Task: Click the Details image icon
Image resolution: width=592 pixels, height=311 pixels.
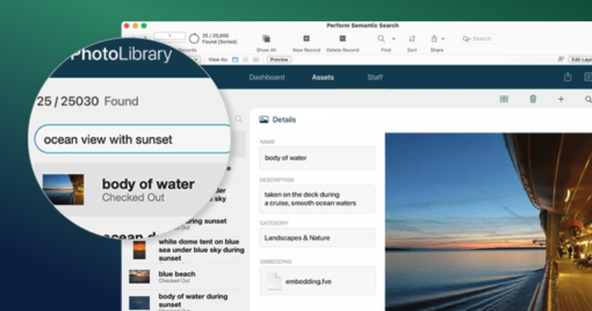Action: coord(264,119)
